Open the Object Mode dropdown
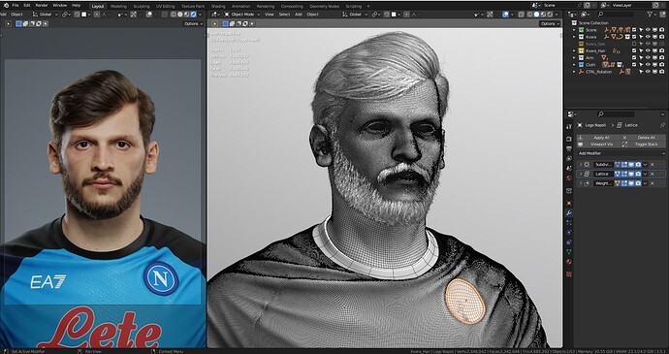This screenshot has height=354, width=669. [x=242, y=15]
